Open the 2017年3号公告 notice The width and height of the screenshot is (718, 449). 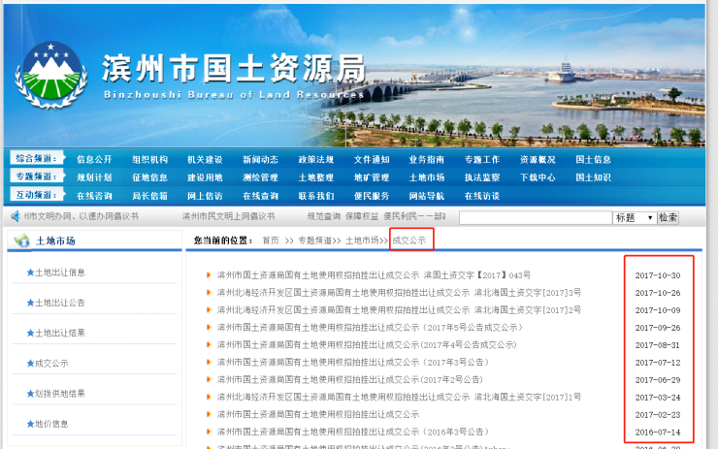tap(353, 362)
